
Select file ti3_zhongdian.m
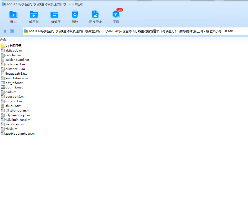point(15,111)
